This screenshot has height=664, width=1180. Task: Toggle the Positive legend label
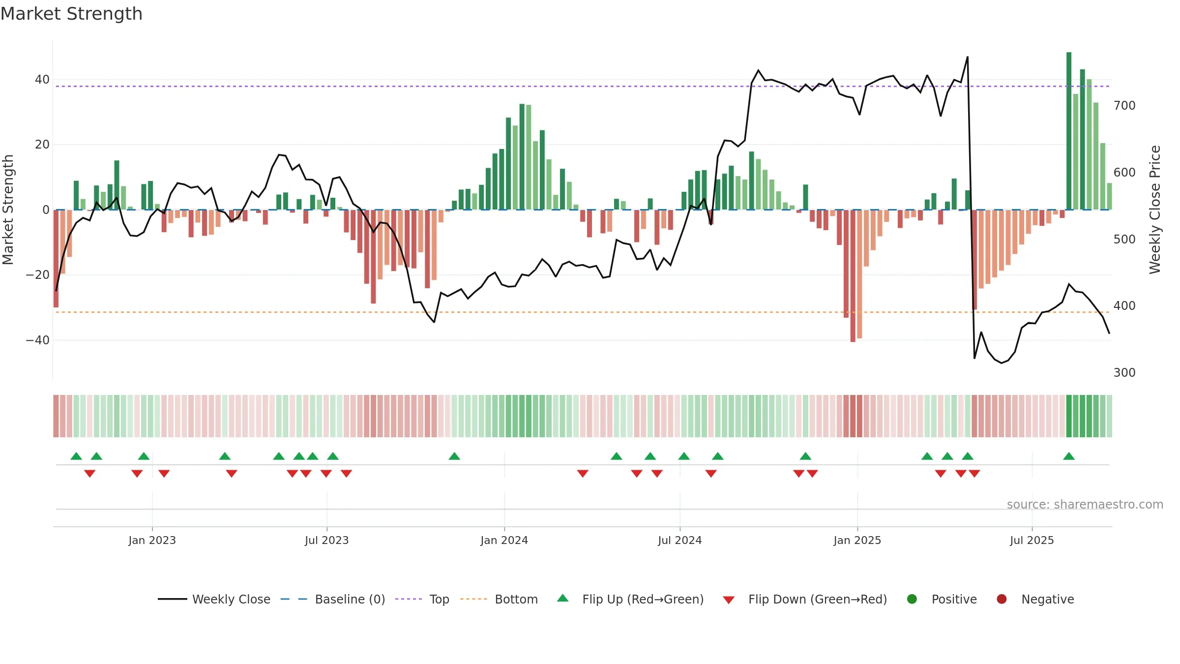[x=954, y=600]
